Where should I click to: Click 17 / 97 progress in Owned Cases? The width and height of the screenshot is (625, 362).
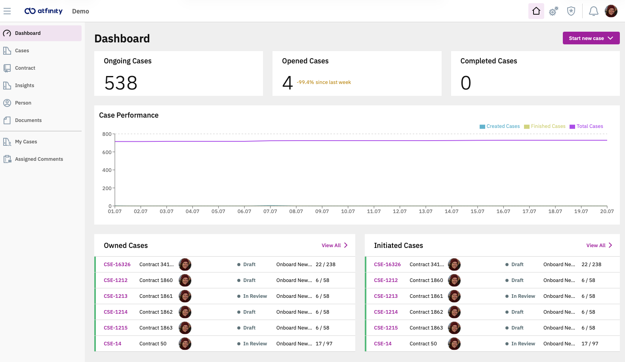324,344
